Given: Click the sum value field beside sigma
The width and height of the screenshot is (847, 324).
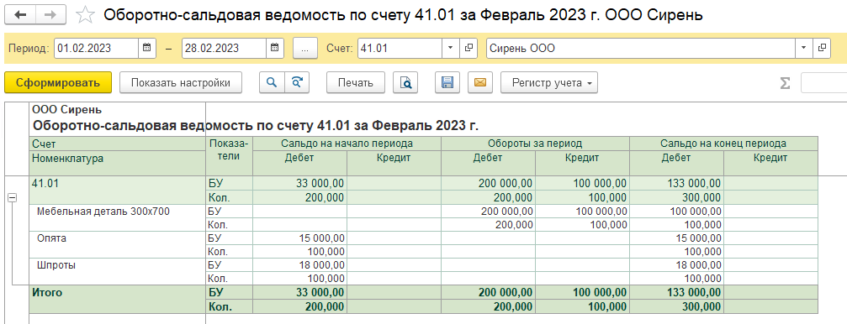Looking at the screenshot, I should point(823,82).
